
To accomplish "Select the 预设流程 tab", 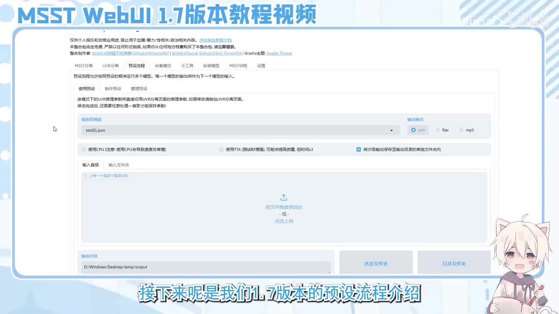I will click(137, 66).
